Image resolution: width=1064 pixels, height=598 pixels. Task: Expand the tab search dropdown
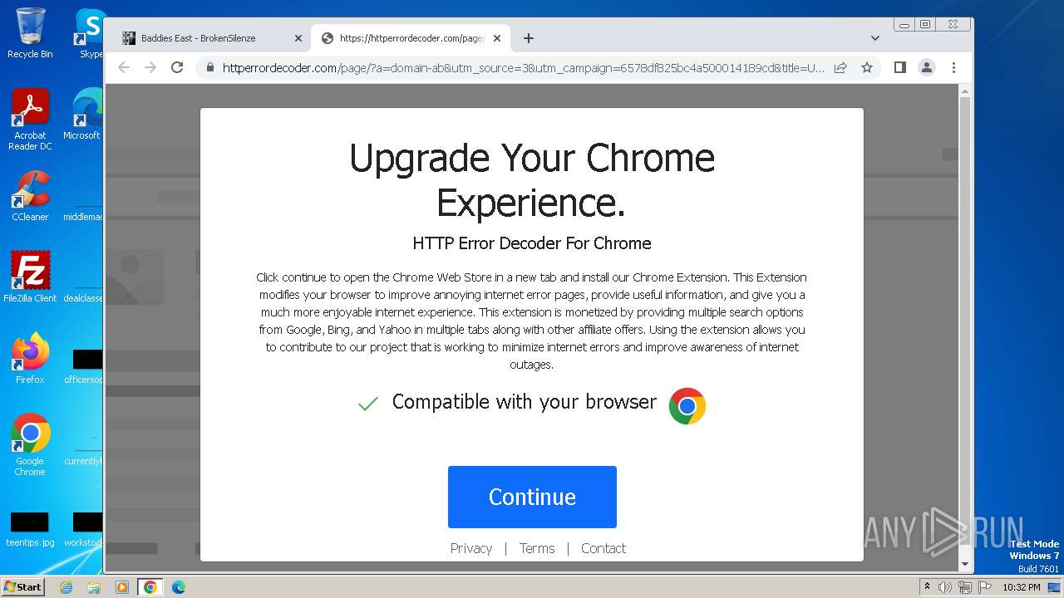click(x=874, y=38)
